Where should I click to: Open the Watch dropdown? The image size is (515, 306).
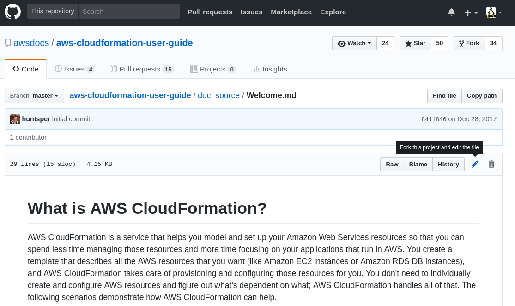[354, 43]
